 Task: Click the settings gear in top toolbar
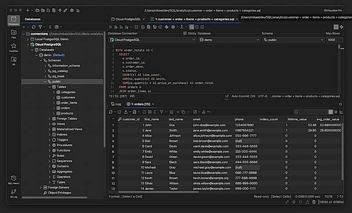[x=72, y=10]
